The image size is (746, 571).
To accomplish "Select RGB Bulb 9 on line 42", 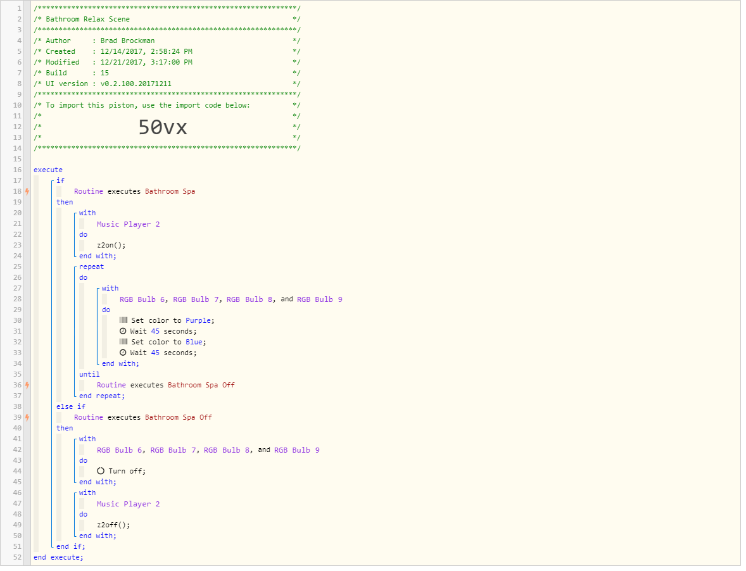I will click(x=297, y=450).
